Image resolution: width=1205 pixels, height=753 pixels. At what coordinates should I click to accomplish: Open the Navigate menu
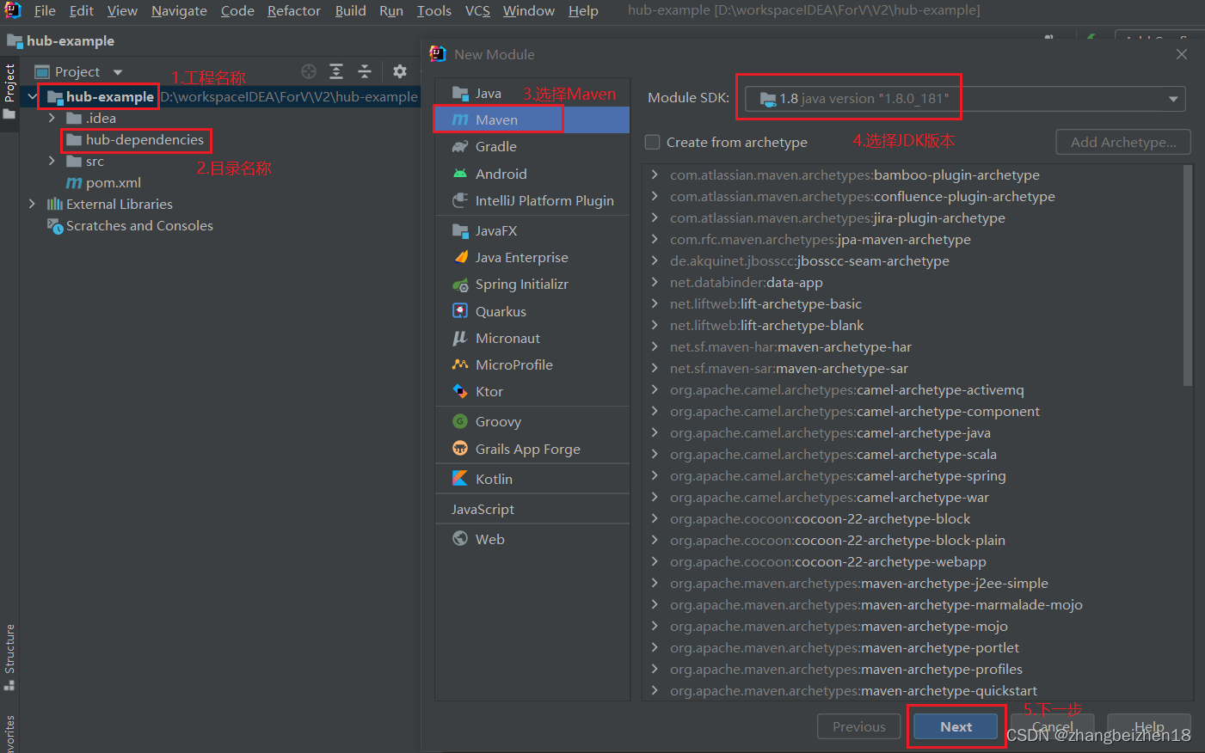click(179, 10)
